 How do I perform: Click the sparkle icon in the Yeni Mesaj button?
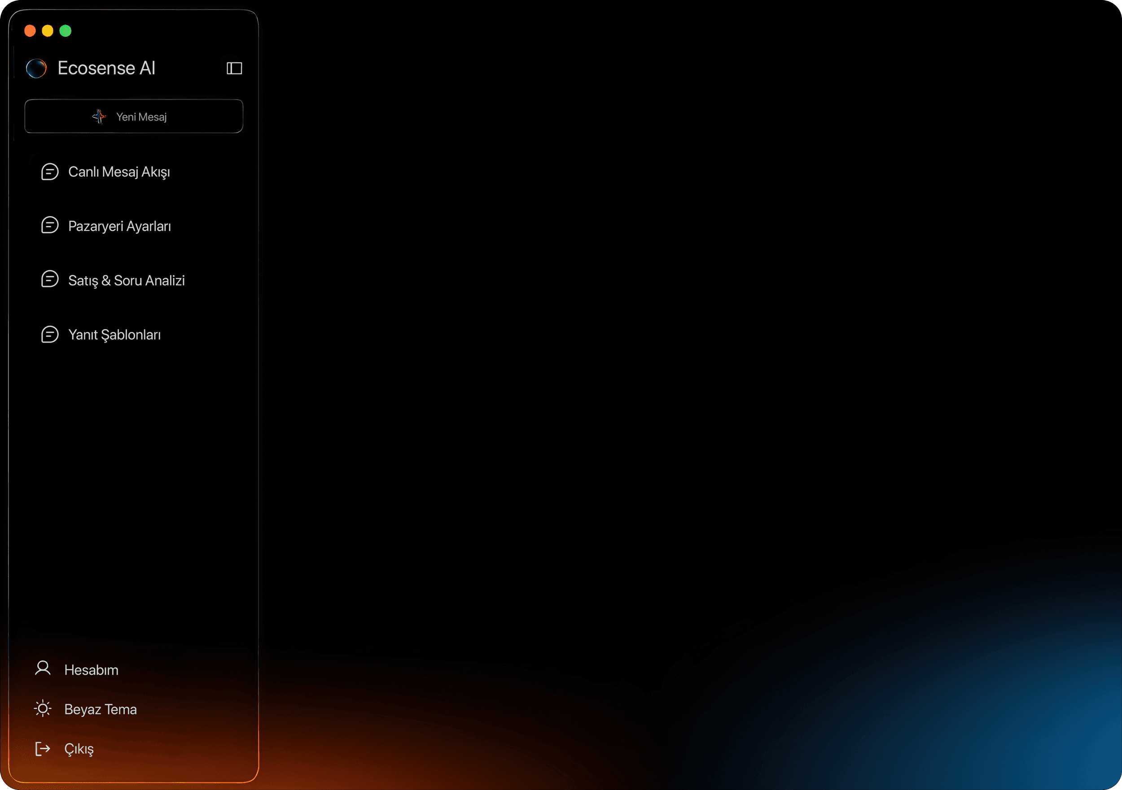coord(99,117)
